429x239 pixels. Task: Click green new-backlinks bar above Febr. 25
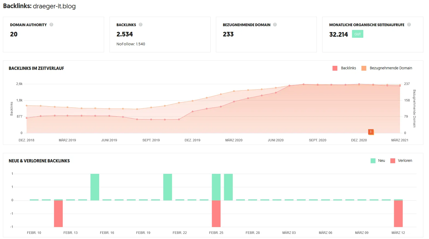[x=216, y=187]
